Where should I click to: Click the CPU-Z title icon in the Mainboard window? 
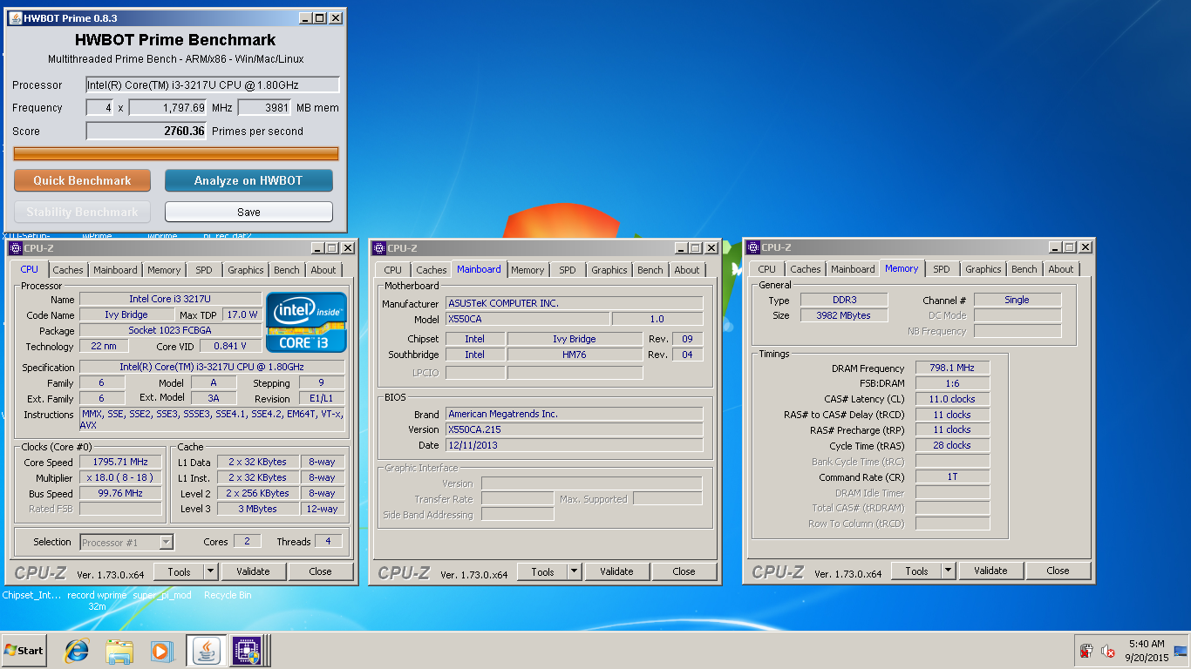point(379,248)
